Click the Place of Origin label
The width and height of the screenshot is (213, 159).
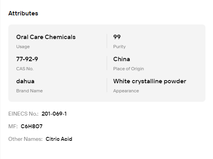coord(128,69)
